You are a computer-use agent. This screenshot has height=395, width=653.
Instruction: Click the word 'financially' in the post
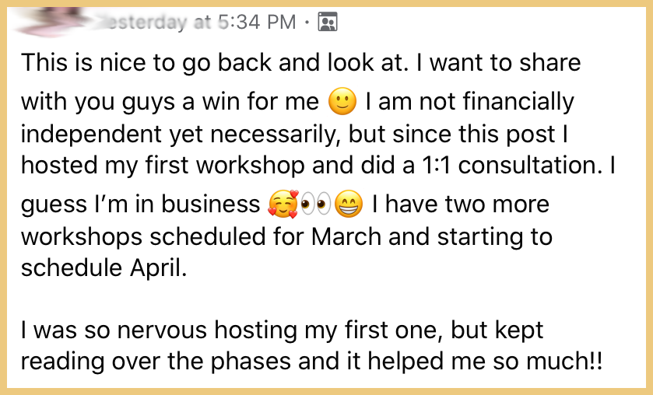518,103
